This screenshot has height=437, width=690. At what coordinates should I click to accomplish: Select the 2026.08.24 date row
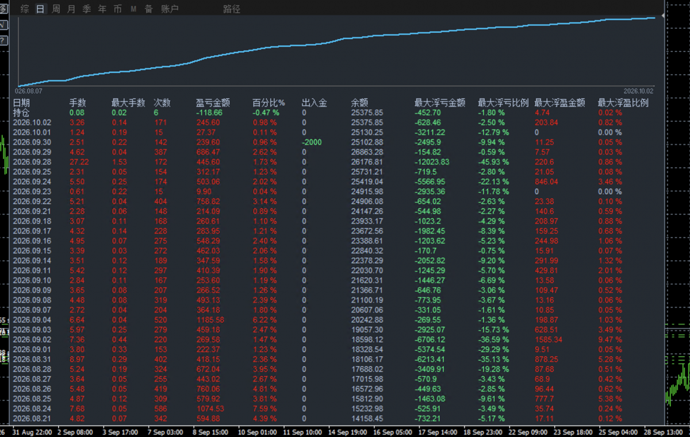coord(32,408)
